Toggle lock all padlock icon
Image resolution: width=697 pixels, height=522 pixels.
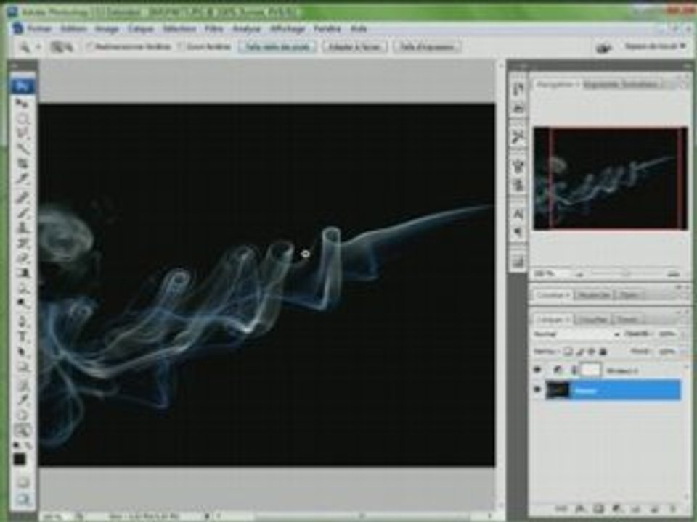pyautogui.click(x=603, y=352)
